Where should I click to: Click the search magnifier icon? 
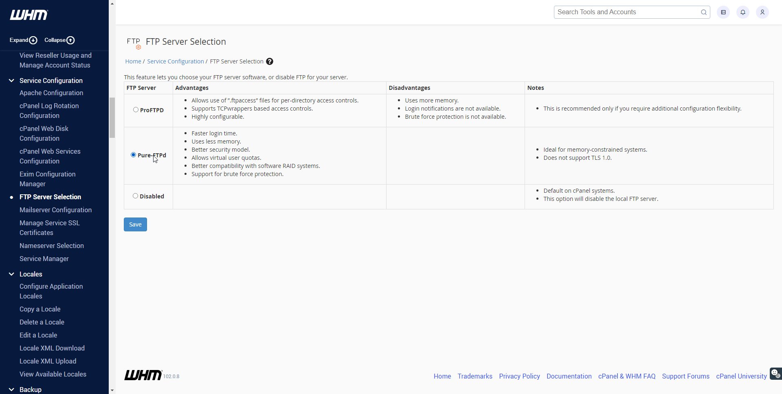click(703, 12)
